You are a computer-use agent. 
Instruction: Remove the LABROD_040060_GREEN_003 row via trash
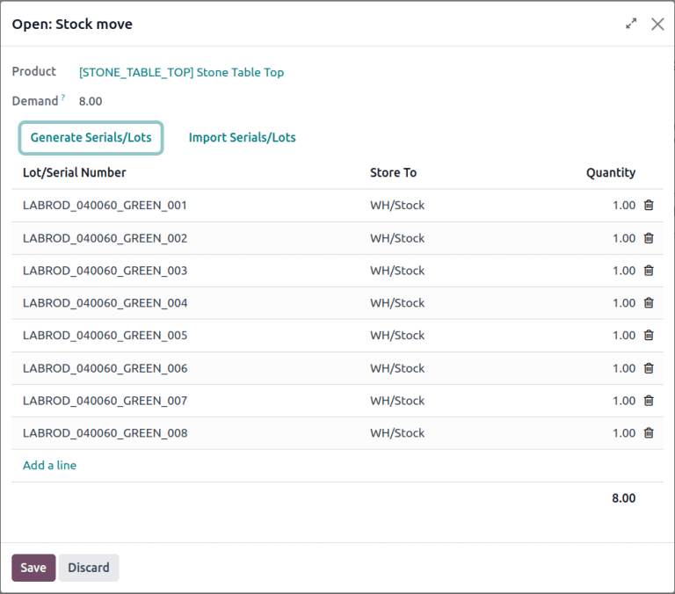(x=649, y=271)
